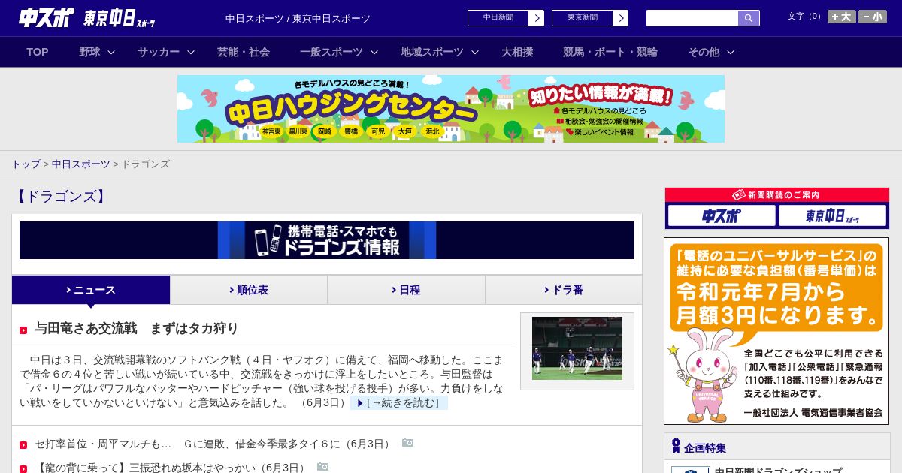
Task: Click the magnifier search button
Action: point(749,18)
